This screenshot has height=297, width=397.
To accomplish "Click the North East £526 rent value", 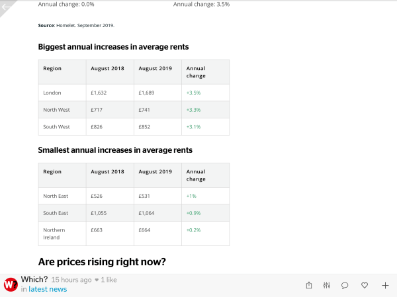I will (x=98, y=196).
